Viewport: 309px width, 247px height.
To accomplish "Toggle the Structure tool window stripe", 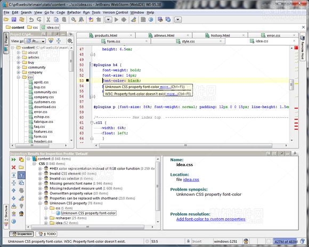I will pyautogui.click(x=6, y=216).
